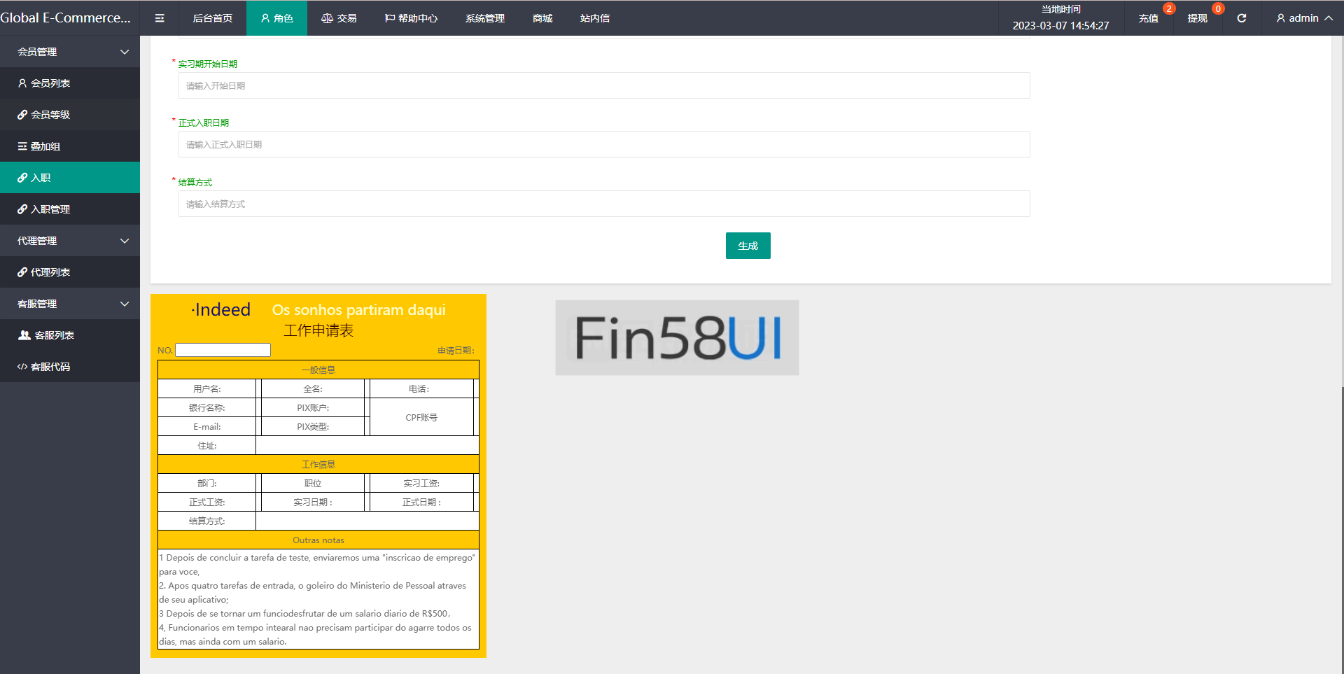Click the 生成 button
The width and height of the screenshot is (1344, 674).
click(748, 246)
